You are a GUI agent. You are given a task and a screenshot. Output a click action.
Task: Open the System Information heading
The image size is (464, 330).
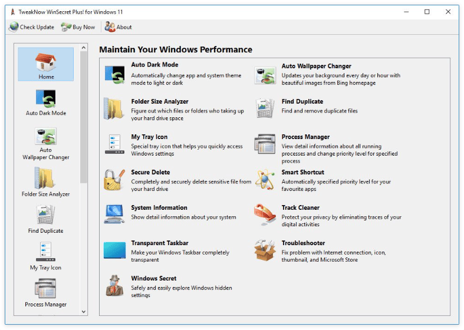159,207
